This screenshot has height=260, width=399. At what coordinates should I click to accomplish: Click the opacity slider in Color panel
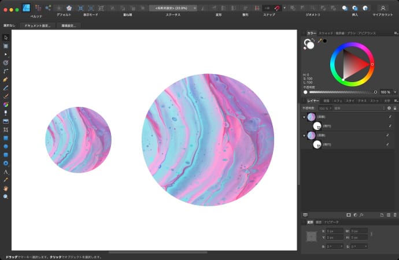341,92
